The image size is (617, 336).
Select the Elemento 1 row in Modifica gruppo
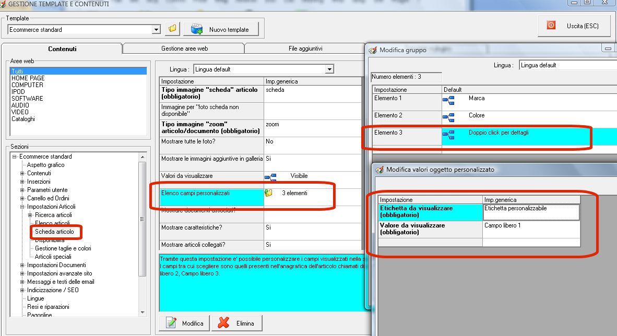pos(494,102)
